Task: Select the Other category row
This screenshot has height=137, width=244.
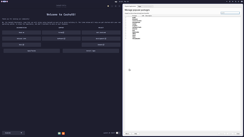Action: point(182,35)
